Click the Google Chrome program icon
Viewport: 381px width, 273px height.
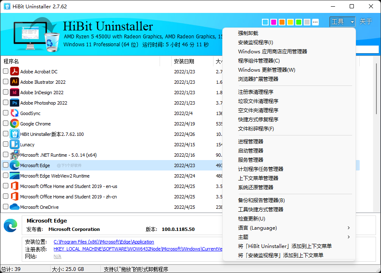coord(14,123)
